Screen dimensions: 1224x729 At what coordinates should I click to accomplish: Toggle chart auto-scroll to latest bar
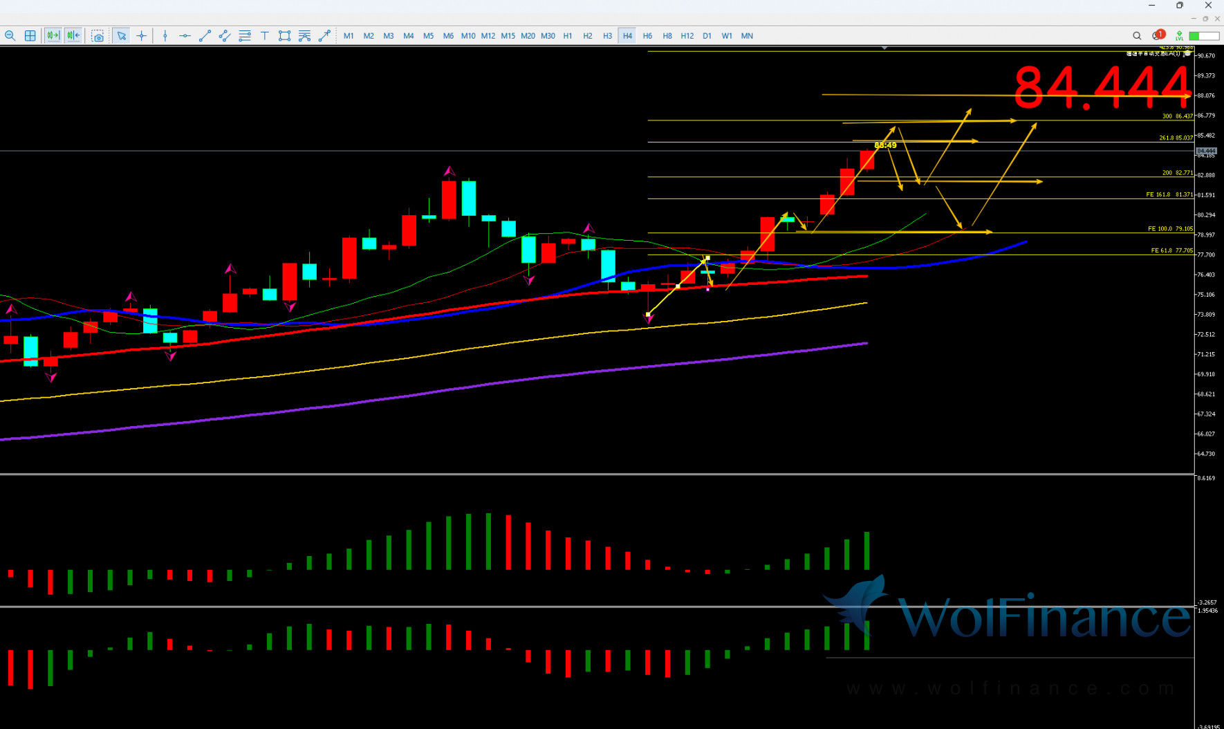53,36
